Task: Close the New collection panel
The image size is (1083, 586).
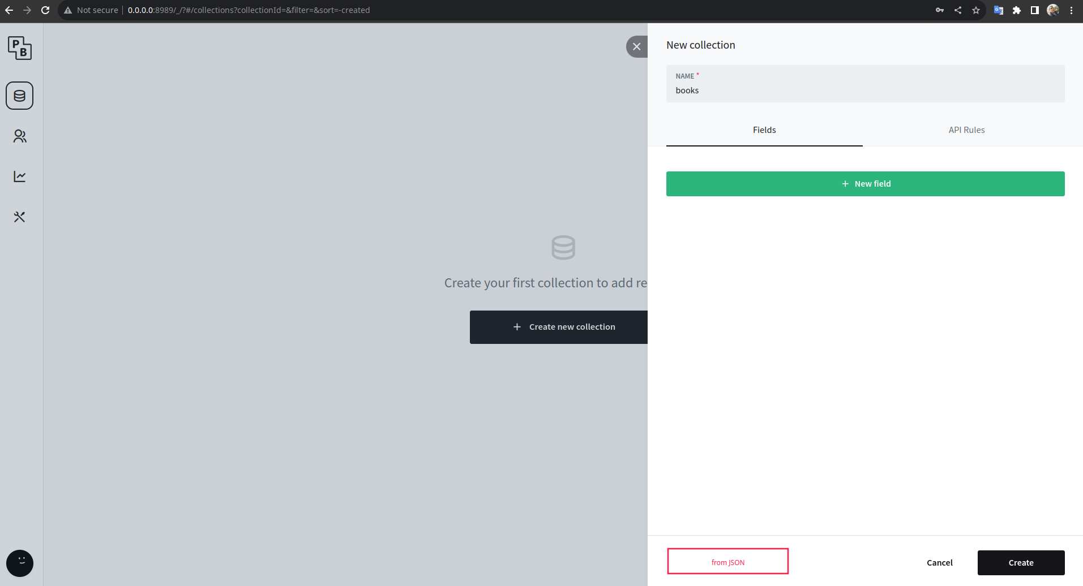Action: click(x=637, y=46)
